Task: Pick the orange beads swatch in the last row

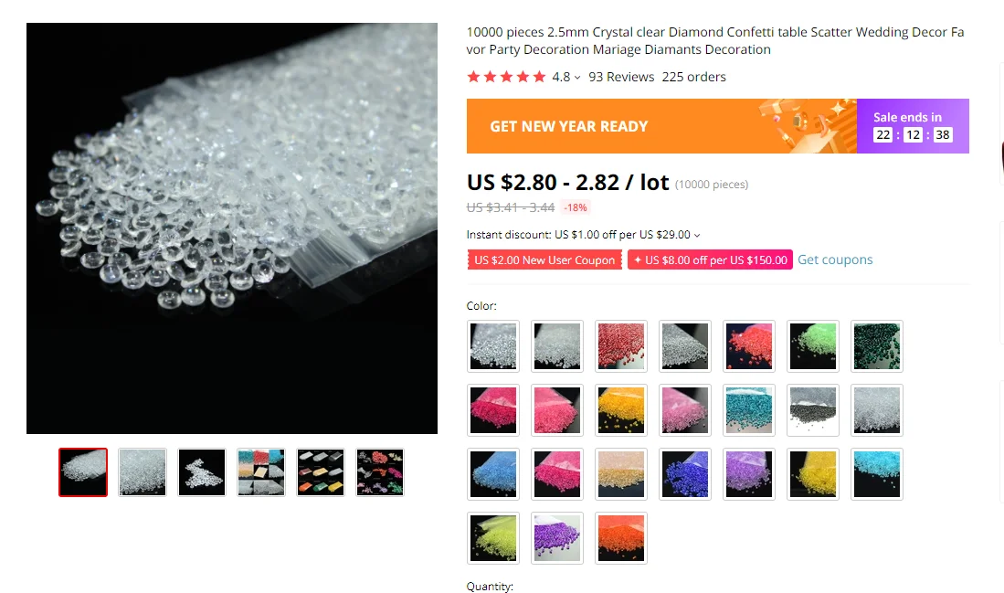Action: click(621, 538)
